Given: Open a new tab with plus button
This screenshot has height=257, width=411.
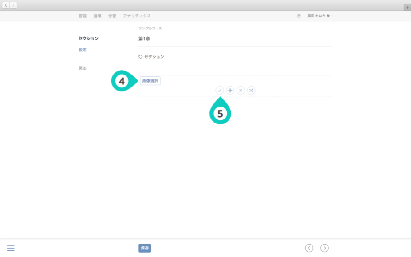Looking at the screenshot, I should pyautogui.click(x=407, y=8).
